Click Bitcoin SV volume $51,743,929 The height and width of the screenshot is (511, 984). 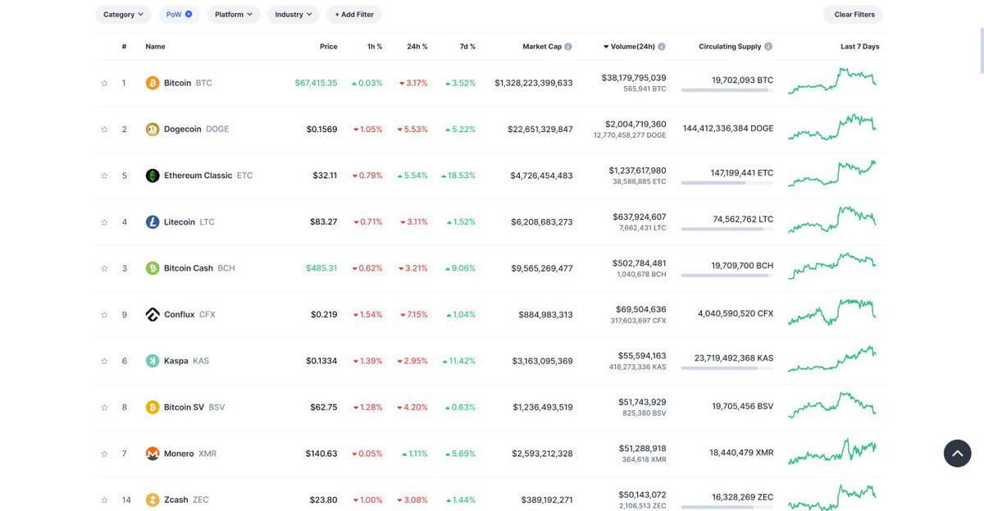[x=642, y=402]
